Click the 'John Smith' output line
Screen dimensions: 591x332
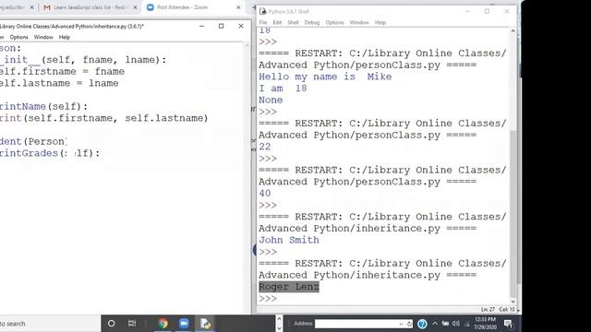tap(289, 240)
